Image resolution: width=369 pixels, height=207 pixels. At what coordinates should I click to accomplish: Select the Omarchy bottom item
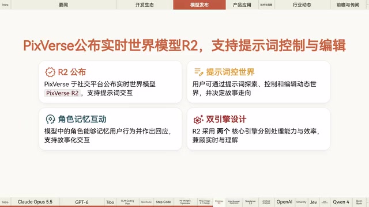(301, 202)
